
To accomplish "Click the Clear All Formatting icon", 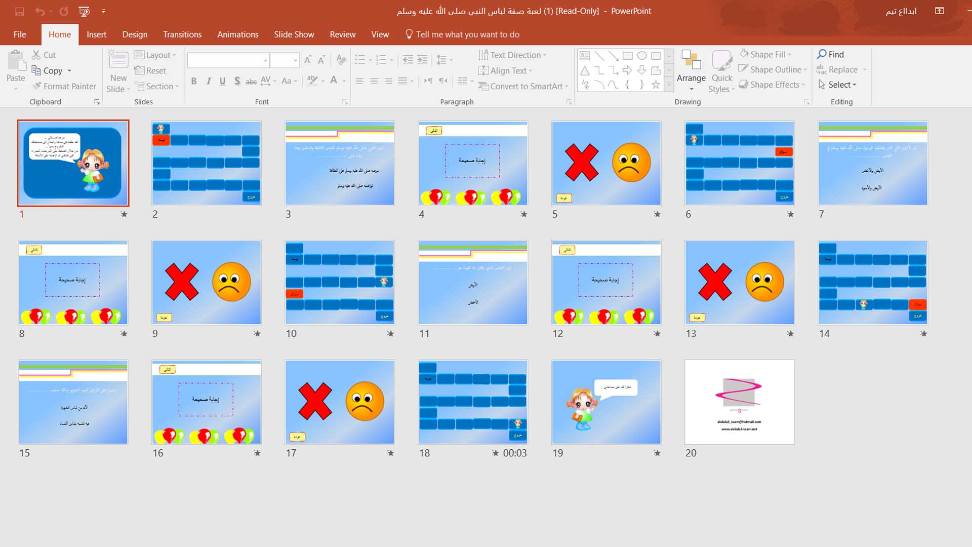I will click(x=341, y=60).
